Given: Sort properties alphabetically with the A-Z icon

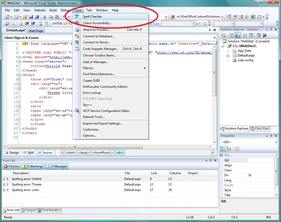Looking at the screenshot, I should (229, 149).
